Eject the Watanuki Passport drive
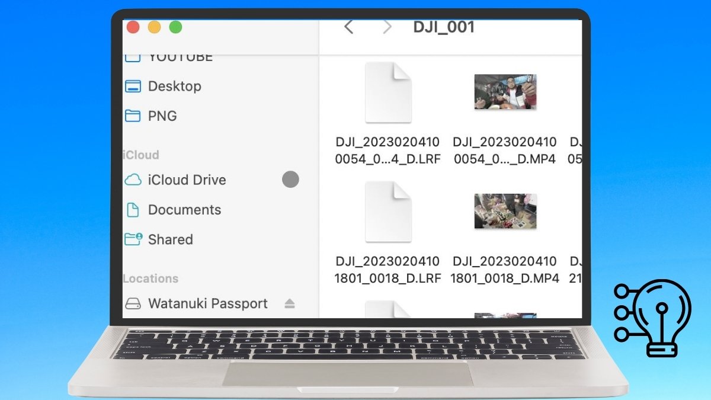Image resolution: width=711 pixels, height=400 pixels. (289, 303)
